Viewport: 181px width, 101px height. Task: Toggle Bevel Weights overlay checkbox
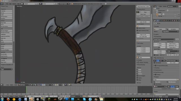(x=137, y=76)
